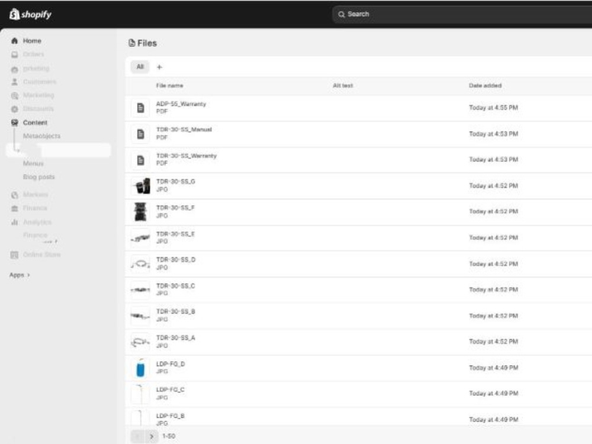Screen dimensions: 592x444
Task: Click the Discounts icon in sidebar
Action: (15, 109)
